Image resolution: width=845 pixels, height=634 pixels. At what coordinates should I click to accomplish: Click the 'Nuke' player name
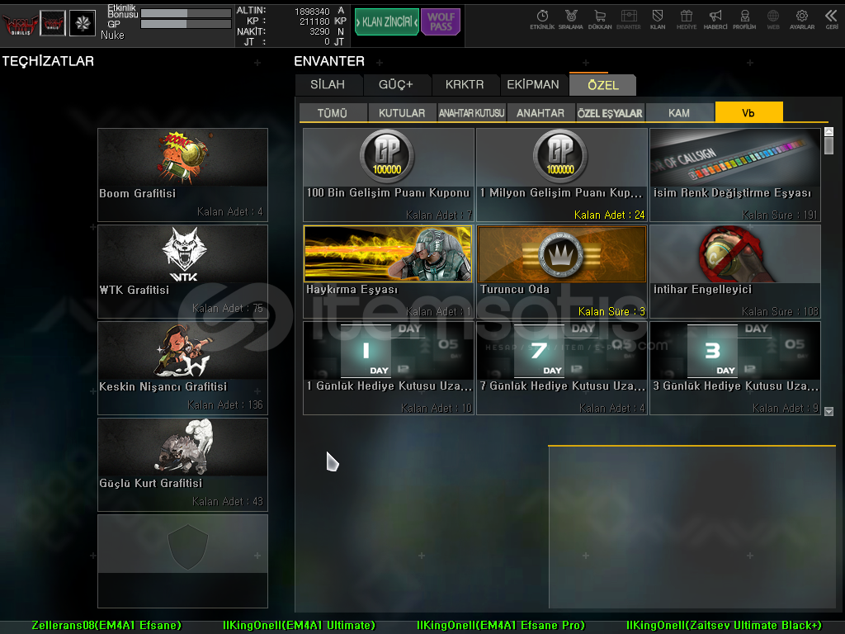tap(112, 35)
